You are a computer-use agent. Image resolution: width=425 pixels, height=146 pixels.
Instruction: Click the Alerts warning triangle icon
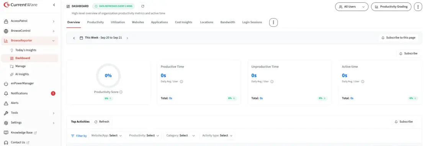click(x=6, y=103)
